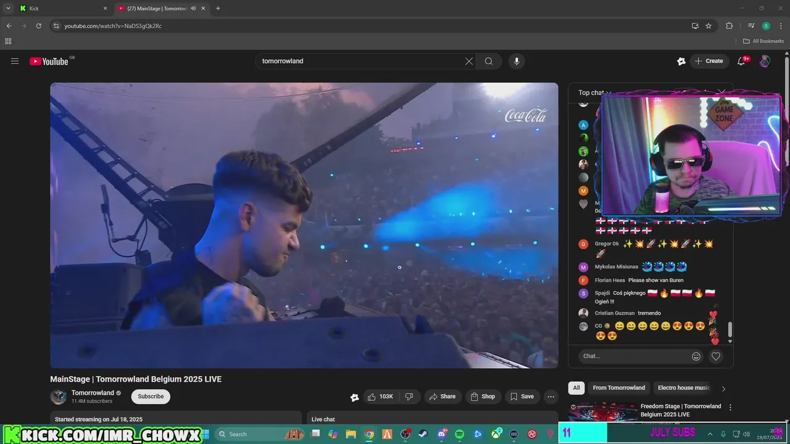
Task: Open the Shop button
Action: point(483,397)
